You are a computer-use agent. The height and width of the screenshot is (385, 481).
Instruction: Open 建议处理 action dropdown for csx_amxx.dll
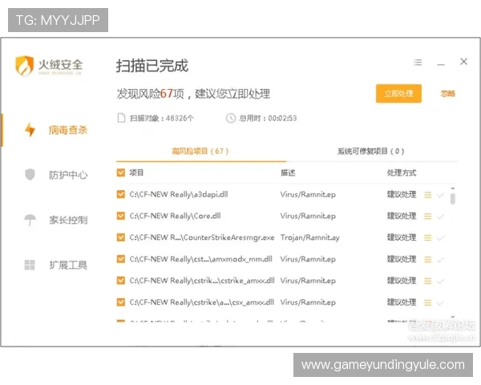[x=402, y=302]
